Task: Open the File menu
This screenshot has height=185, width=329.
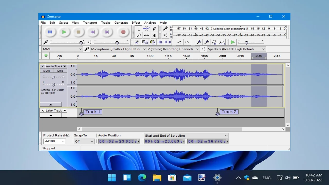Action: click(43, 23)
